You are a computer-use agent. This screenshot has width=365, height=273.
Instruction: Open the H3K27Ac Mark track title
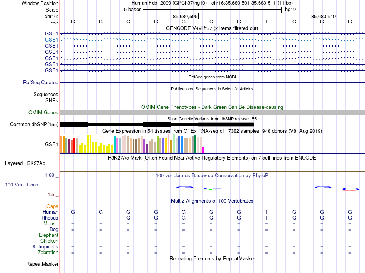coord(212,158)
